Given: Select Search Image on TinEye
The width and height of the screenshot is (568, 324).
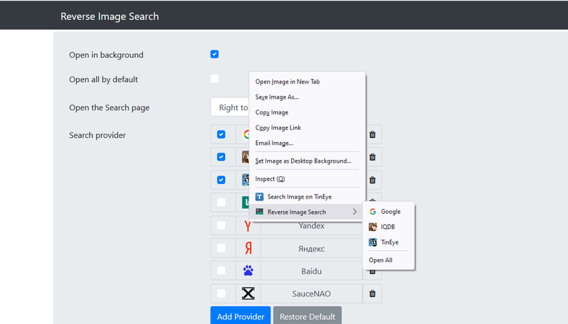Looking at the screenshot, I should tap(299, 196).
